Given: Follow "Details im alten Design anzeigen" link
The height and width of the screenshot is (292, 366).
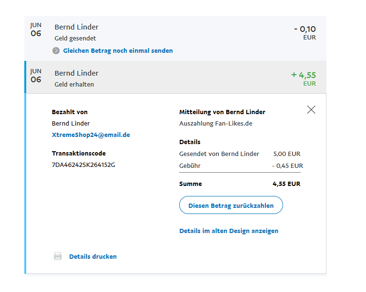Looking at the screenshot, I should pos(229,231).
